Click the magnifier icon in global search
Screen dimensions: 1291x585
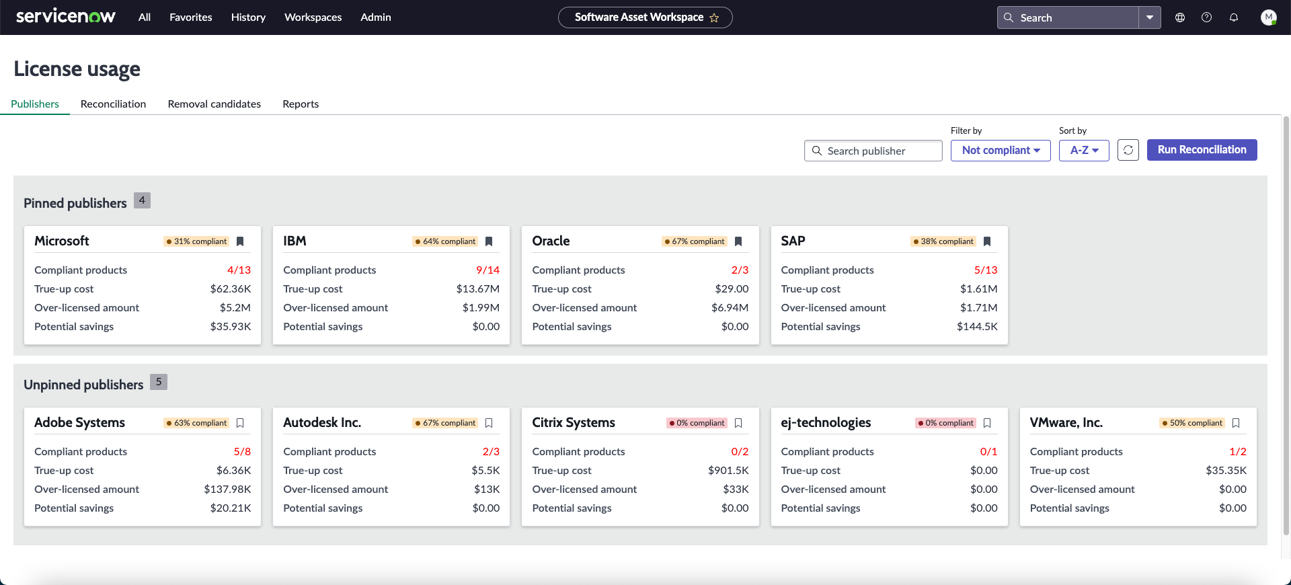coord(1009,17)
